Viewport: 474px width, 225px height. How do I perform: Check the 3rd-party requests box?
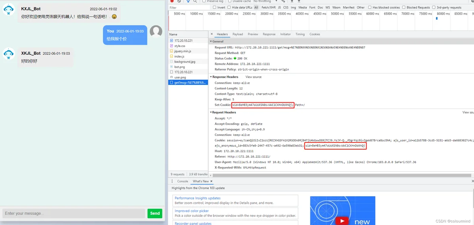point(434,7)
